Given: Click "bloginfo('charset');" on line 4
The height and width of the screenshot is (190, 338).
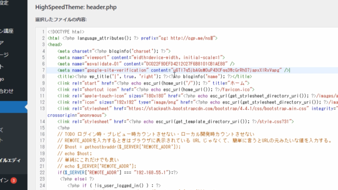Looking at the screenshot, I should [x=134, y=51].
